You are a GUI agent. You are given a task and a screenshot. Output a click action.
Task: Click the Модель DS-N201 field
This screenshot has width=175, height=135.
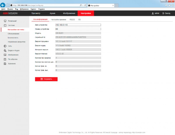click(x=78, y=33)
